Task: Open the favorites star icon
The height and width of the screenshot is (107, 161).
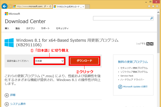Action: [x=153, y=6]
